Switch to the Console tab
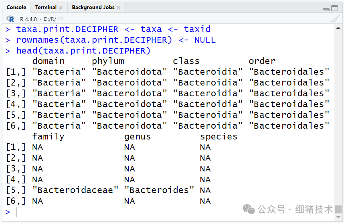 16,8
